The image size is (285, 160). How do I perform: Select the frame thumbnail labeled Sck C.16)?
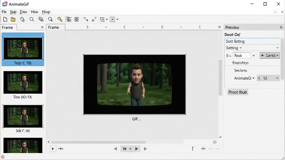tap(23, 119)
